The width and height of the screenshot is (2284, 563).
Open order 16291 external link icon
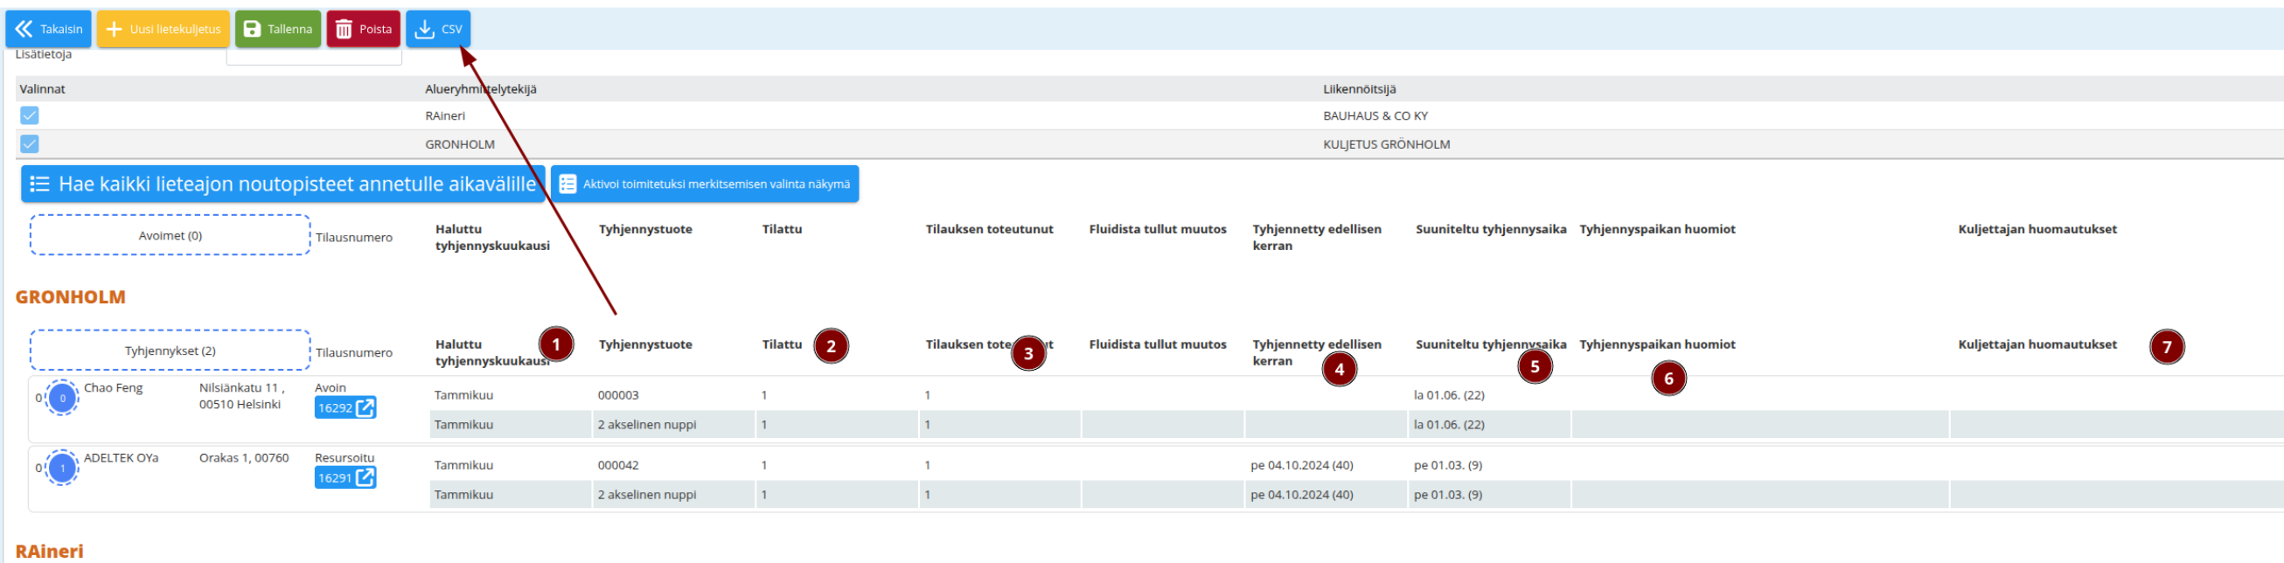365,478
